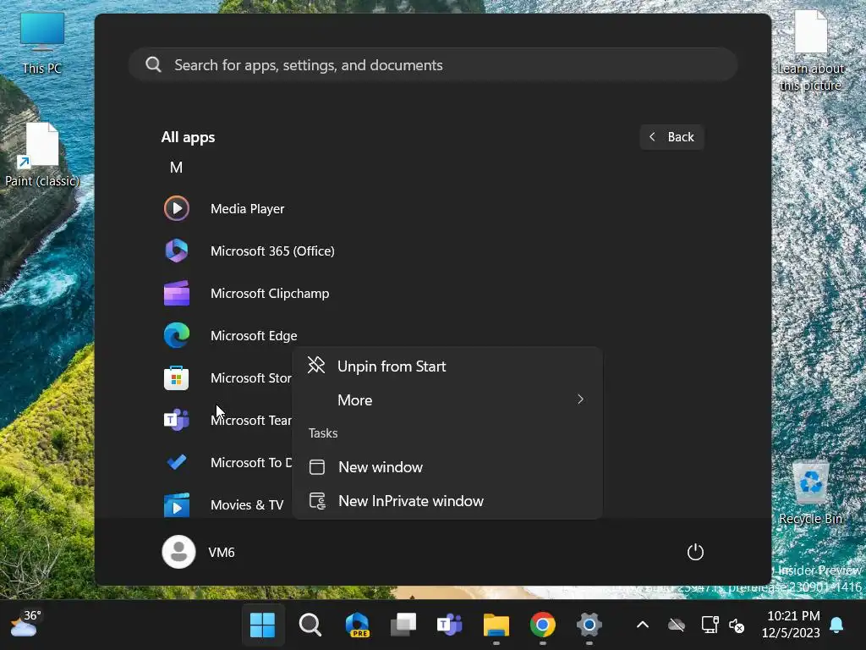Open Microsoft To Do checkmark icon
Viewport: 866px width, 650px height.
[x=177, y=462]
